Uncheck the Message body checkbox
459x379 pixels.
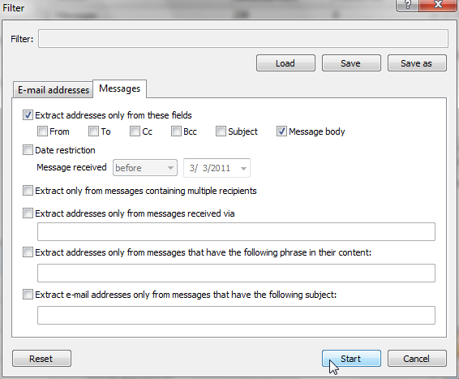coord(281,131)
